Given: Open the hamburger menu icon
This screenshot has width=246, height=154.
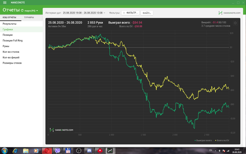Looking at the screenshot, I should click(x=5, y=2).
